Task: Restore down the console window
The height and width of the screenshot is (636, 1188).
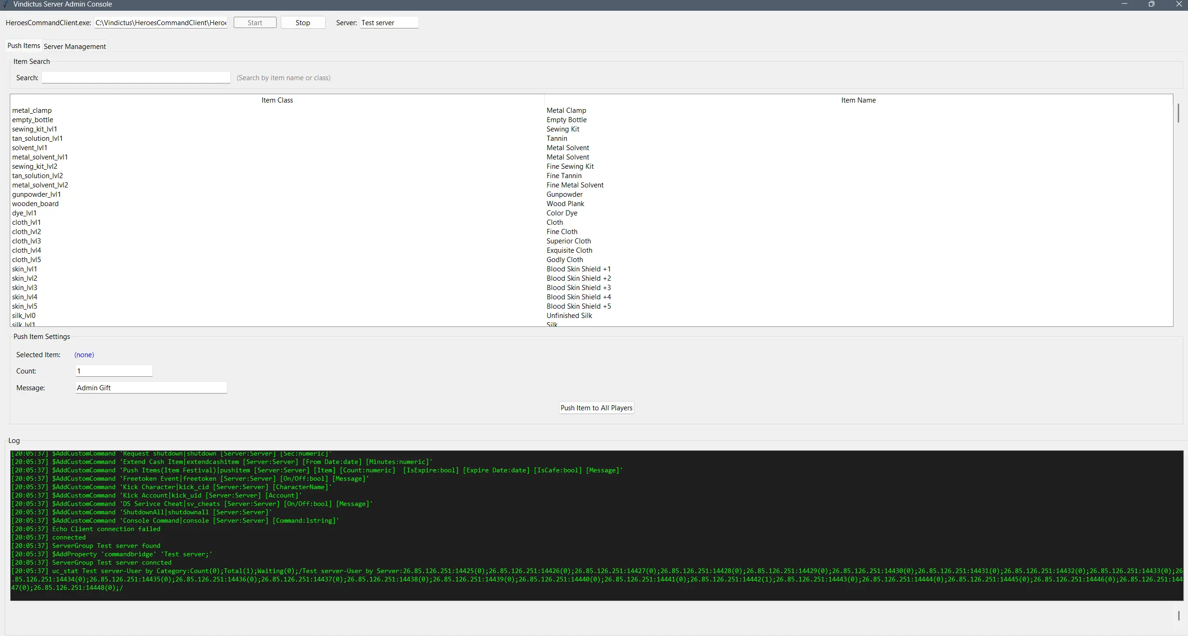Action: (x=1151, y=4)
